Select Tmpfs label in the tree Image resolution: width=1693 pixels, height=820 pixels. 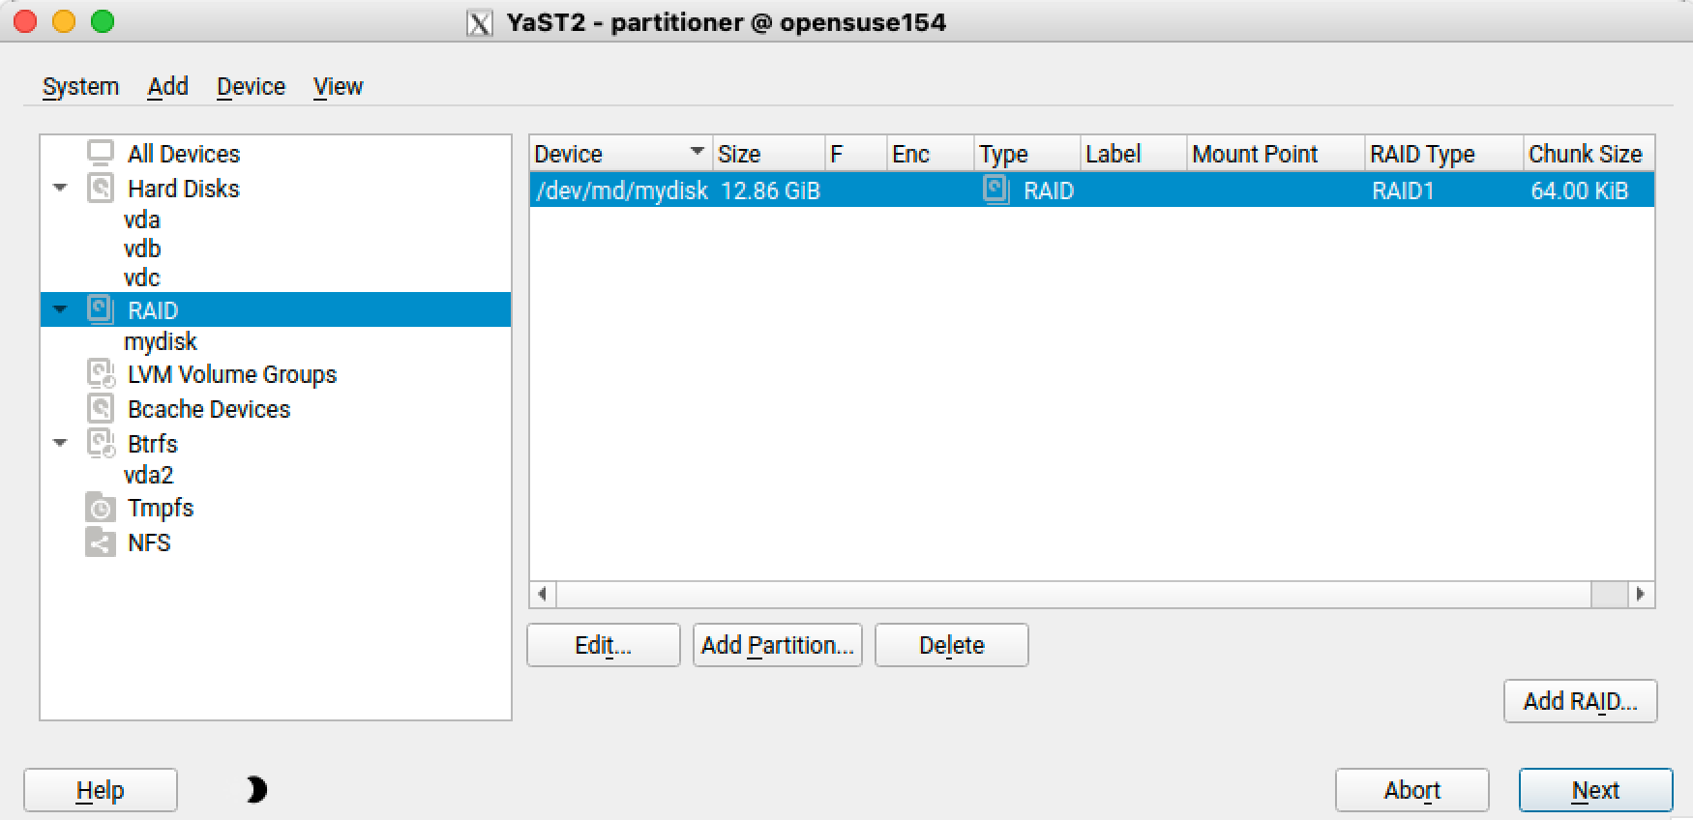[x=161, y=508]
